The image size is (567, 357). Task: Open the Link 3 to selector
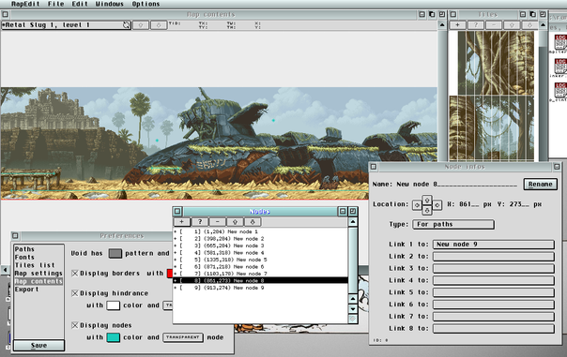[494, 268]
